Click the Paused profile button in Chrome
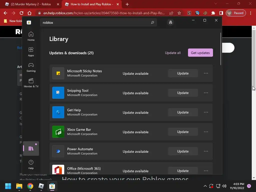 (236, 13)
